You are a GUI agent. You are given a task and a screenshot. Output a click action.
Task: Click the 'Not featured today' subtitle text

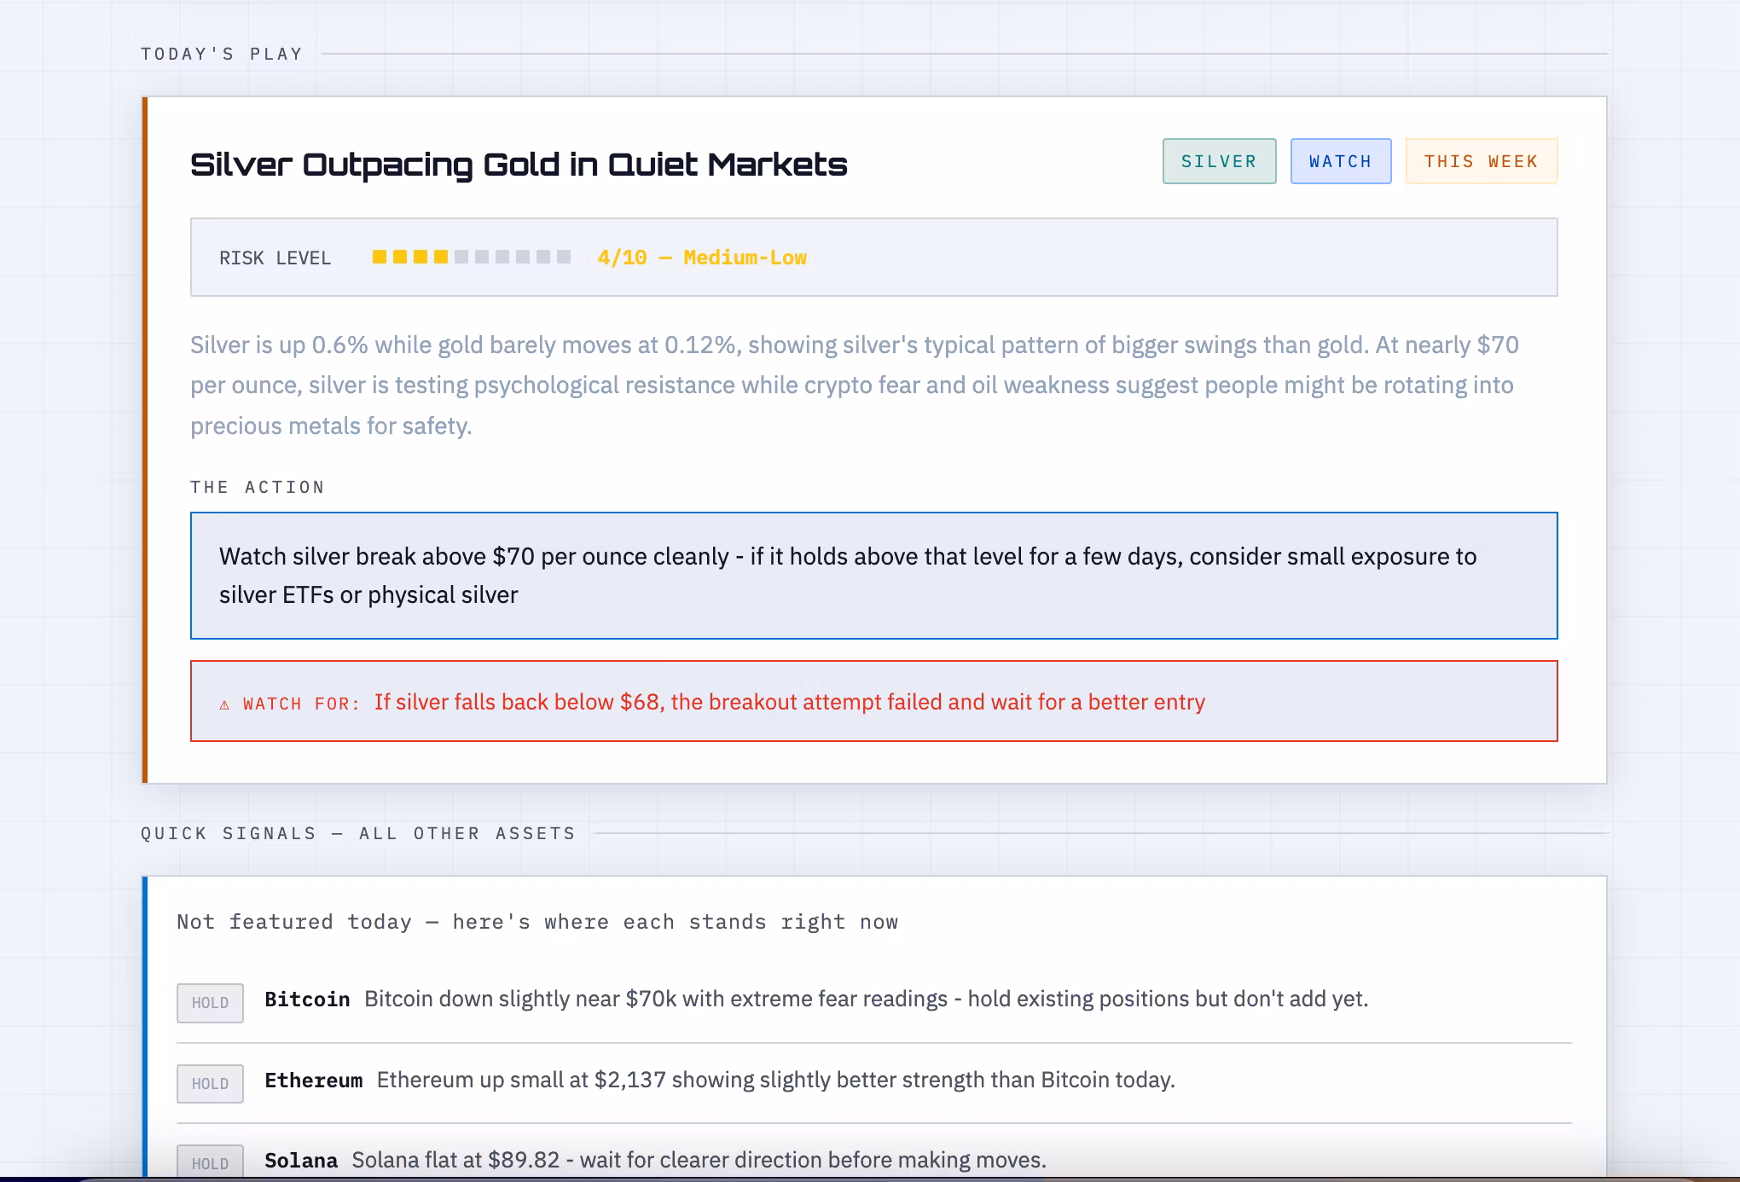(537, 922)
